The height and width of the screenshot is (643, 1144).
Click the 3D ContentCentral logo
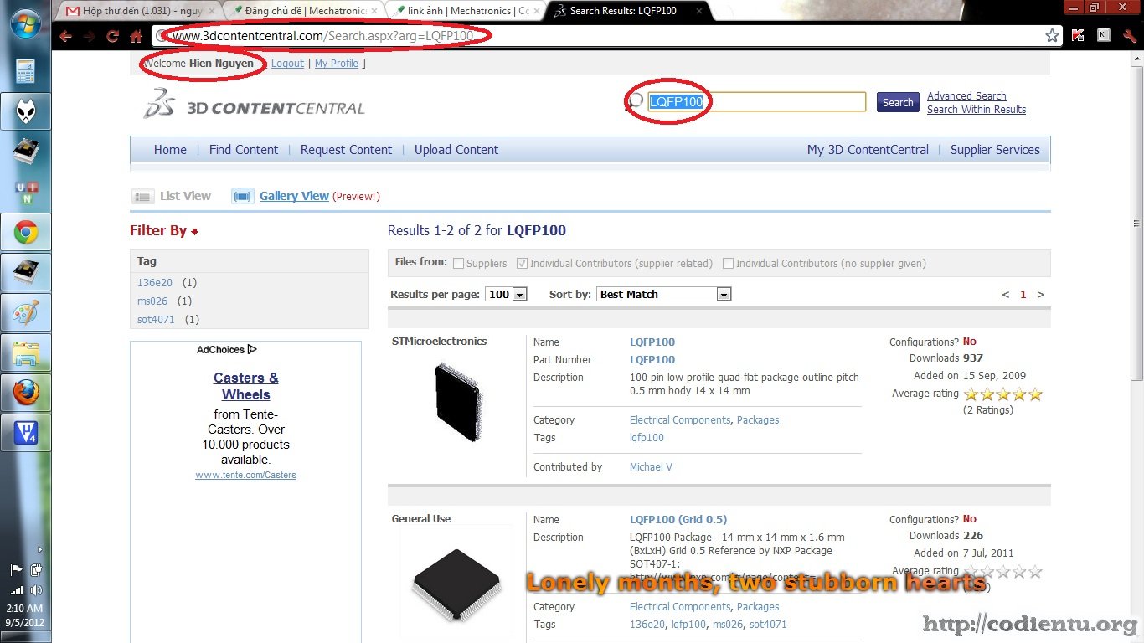point(254,104)
